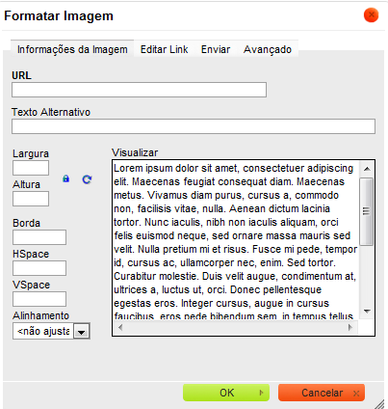Select the Borda input field

39,237
